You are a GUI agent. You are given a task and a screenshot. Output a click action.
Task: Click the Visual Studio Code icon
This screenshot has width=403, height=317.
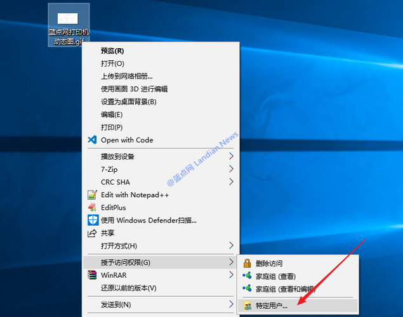(92, 140)
